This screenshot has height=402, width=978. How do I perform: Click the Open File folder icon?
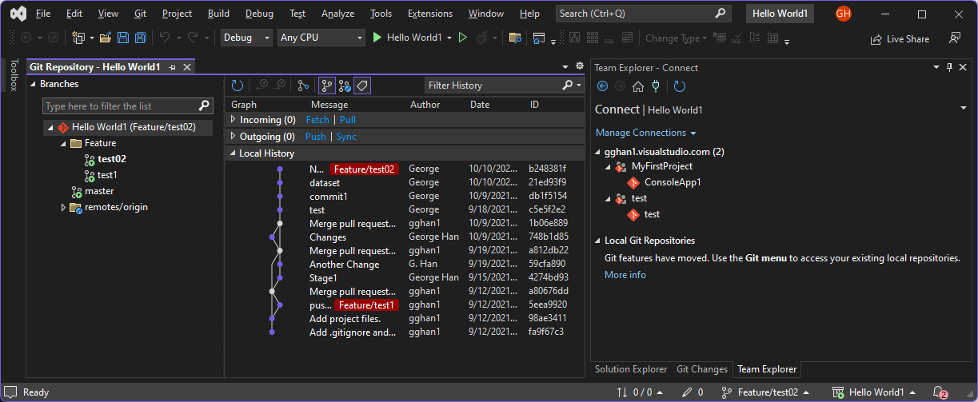coord(105,38)
